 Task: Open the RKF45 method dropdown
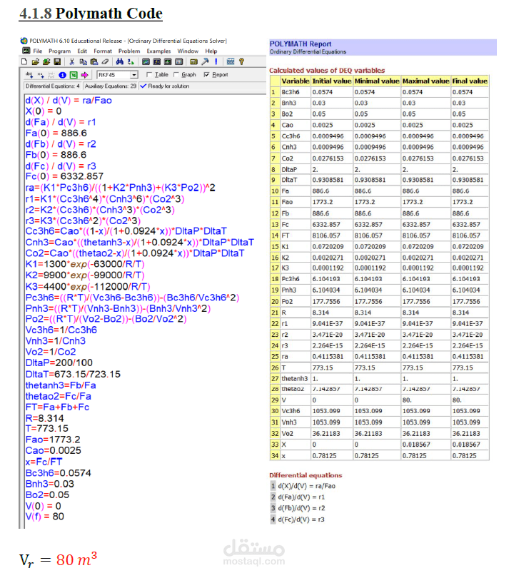[x=134, y=75]
